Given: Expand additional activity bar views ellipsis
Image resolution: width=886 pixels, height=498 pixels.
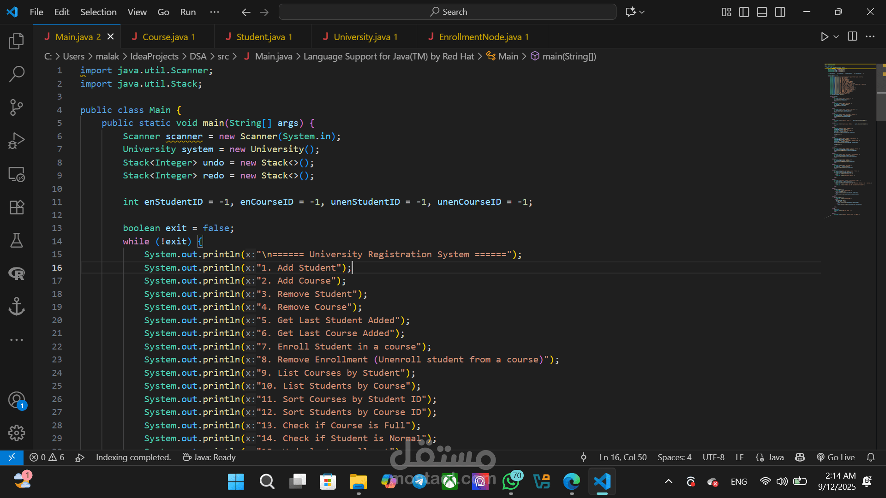Looking at the screenshot, I should pyautogui.click(x=17, y=340).
